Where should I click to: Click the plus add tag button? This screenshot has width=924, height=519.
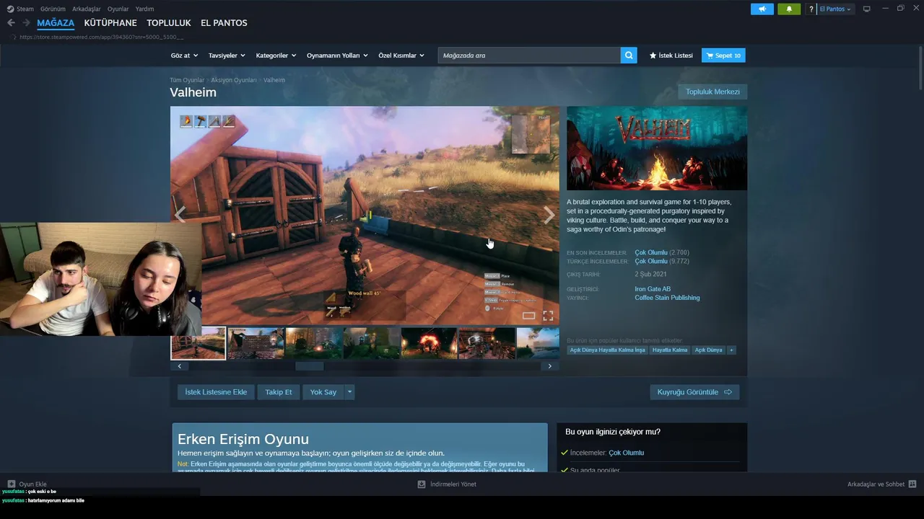tap(731, 350)
